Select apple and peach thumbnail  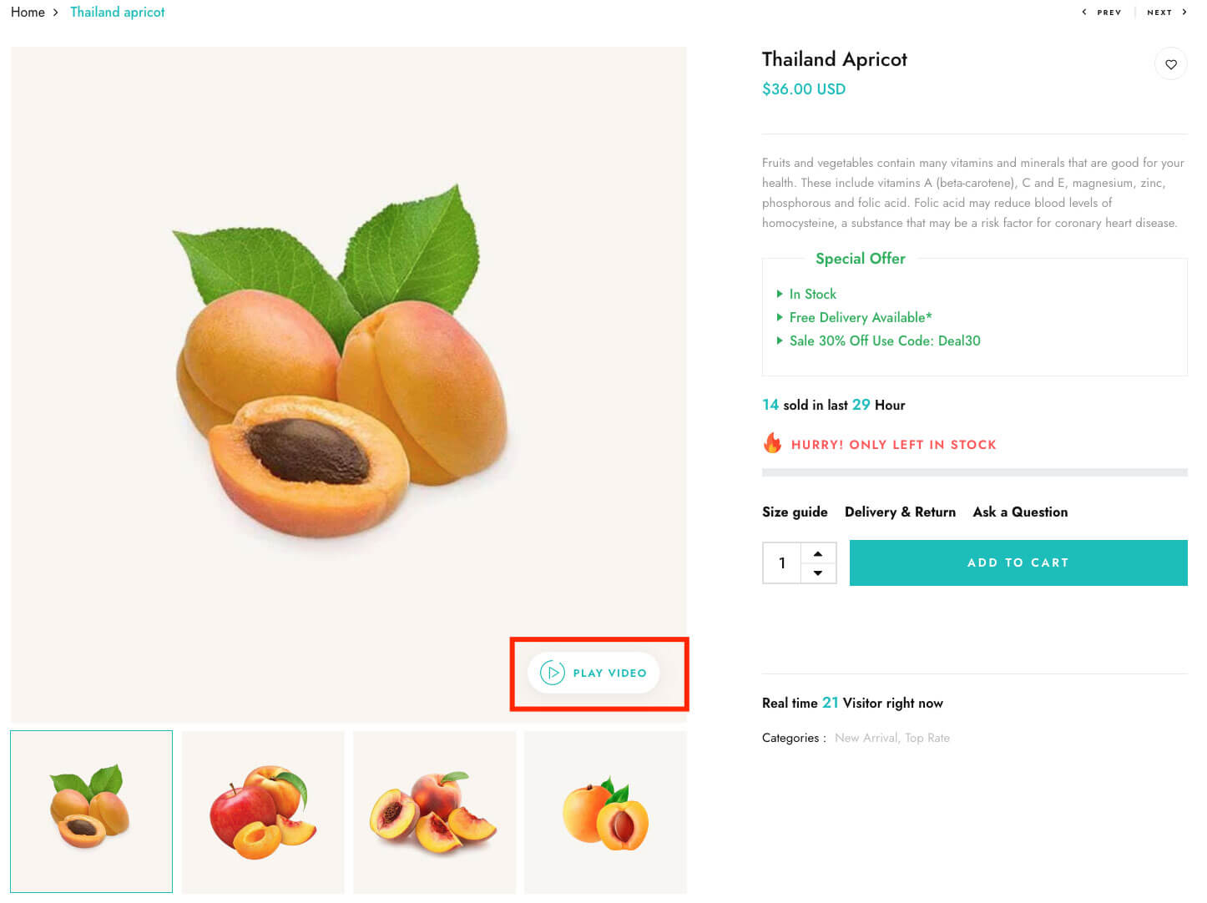(x=263, y=811)
